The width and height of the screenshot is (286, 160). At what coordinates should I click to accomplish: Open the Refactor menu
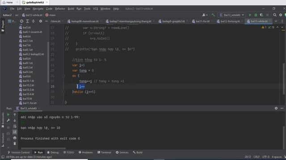[60, 9]
